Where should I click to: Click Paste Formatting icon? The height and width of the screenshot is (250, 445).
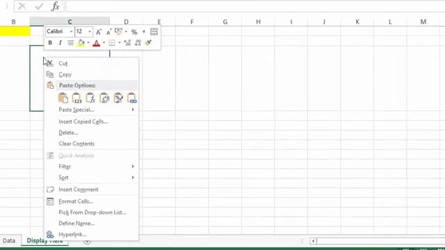click(118, 98)
